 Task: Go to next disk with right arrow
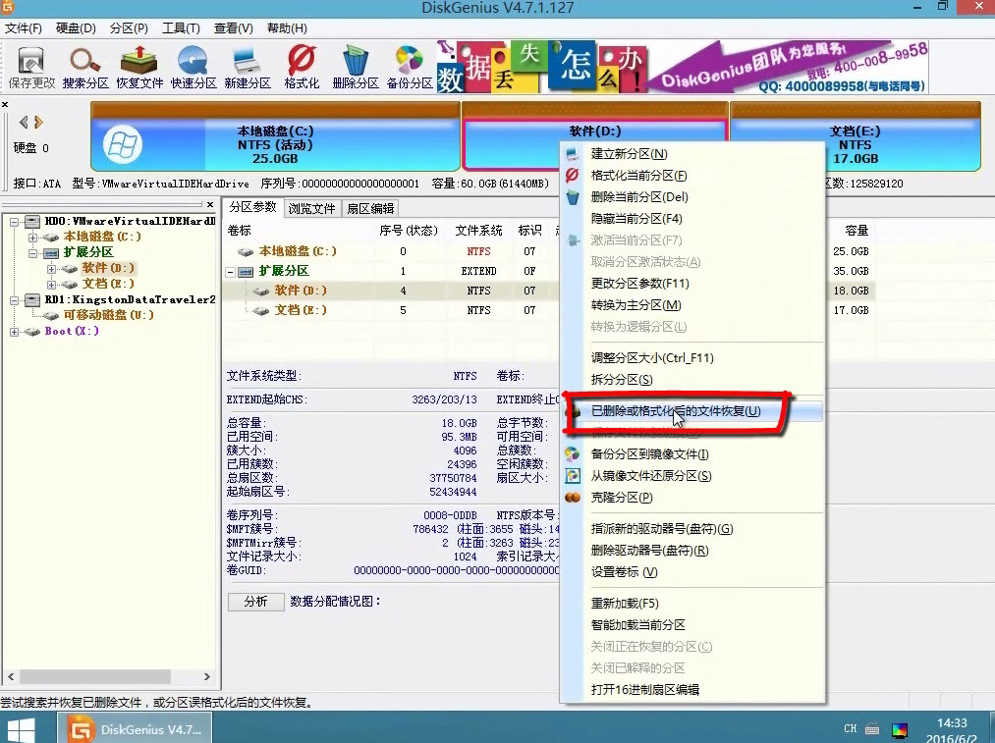coord(38,122)
